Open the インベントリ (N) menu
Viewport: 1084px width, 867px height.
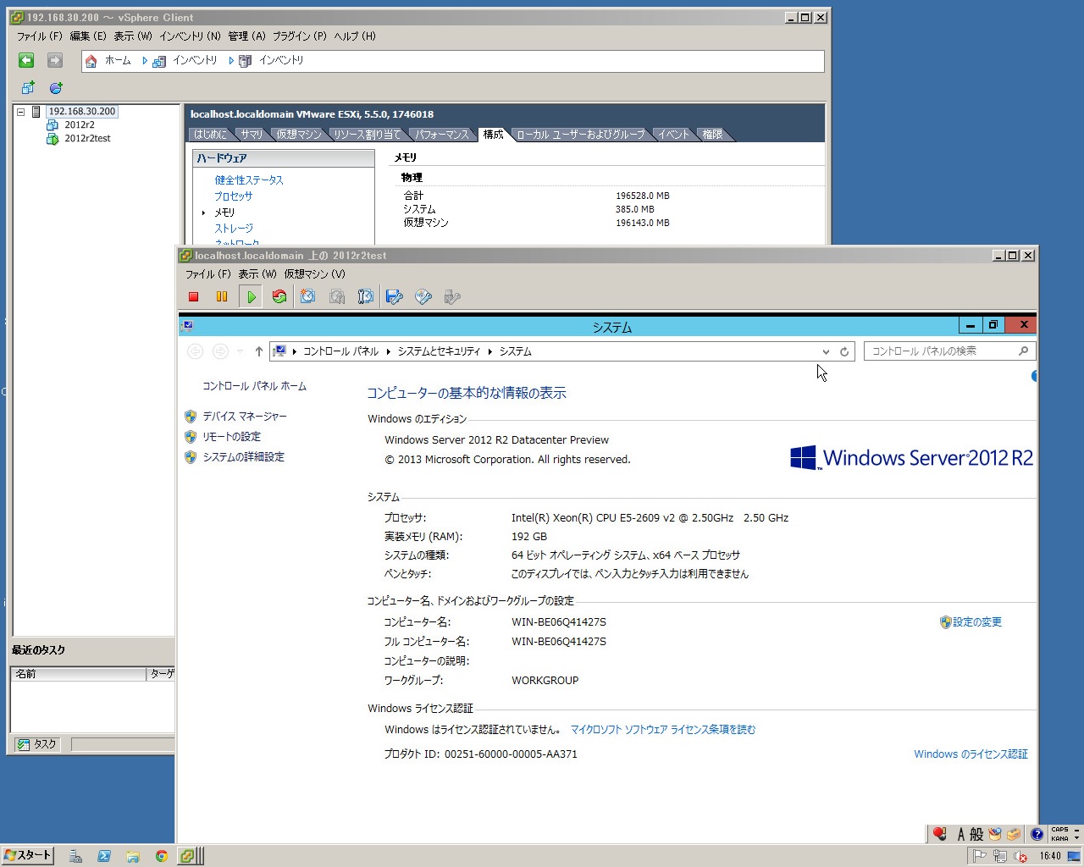[x=190, y=36]
